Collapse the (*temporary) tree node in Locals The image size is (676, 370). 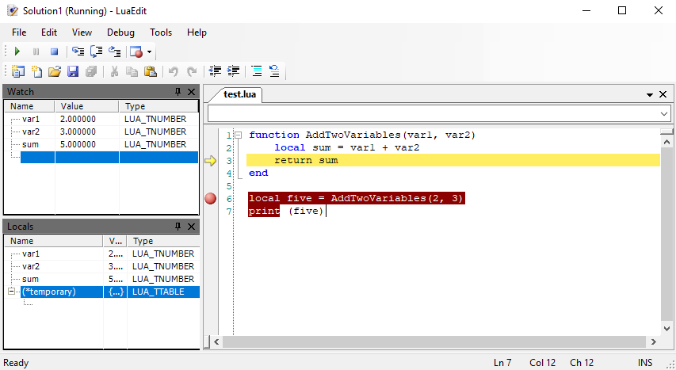pyautogui.click(x=12, y=292)
